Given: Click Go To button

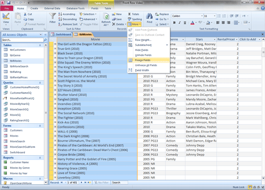Looking at the screenshot, I should click(x=162, y=19).
